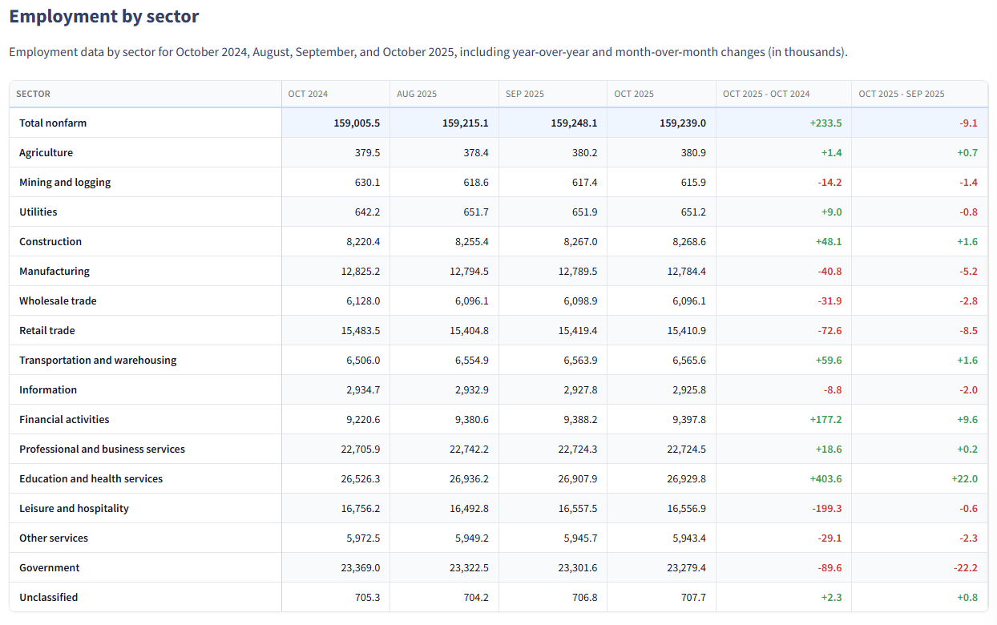This screenshot has width=997, height=625.
Task: Click the OCT 2025 - OCT 2024 header
Action: [766, 94]
